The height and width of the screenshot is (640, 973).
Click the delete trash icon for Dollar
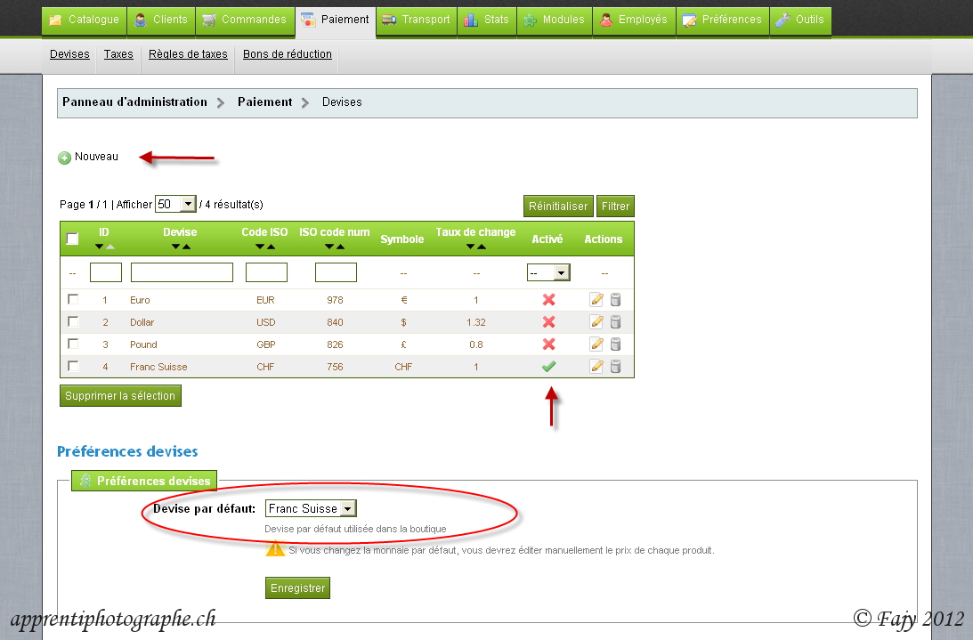(x=615, y=322)
